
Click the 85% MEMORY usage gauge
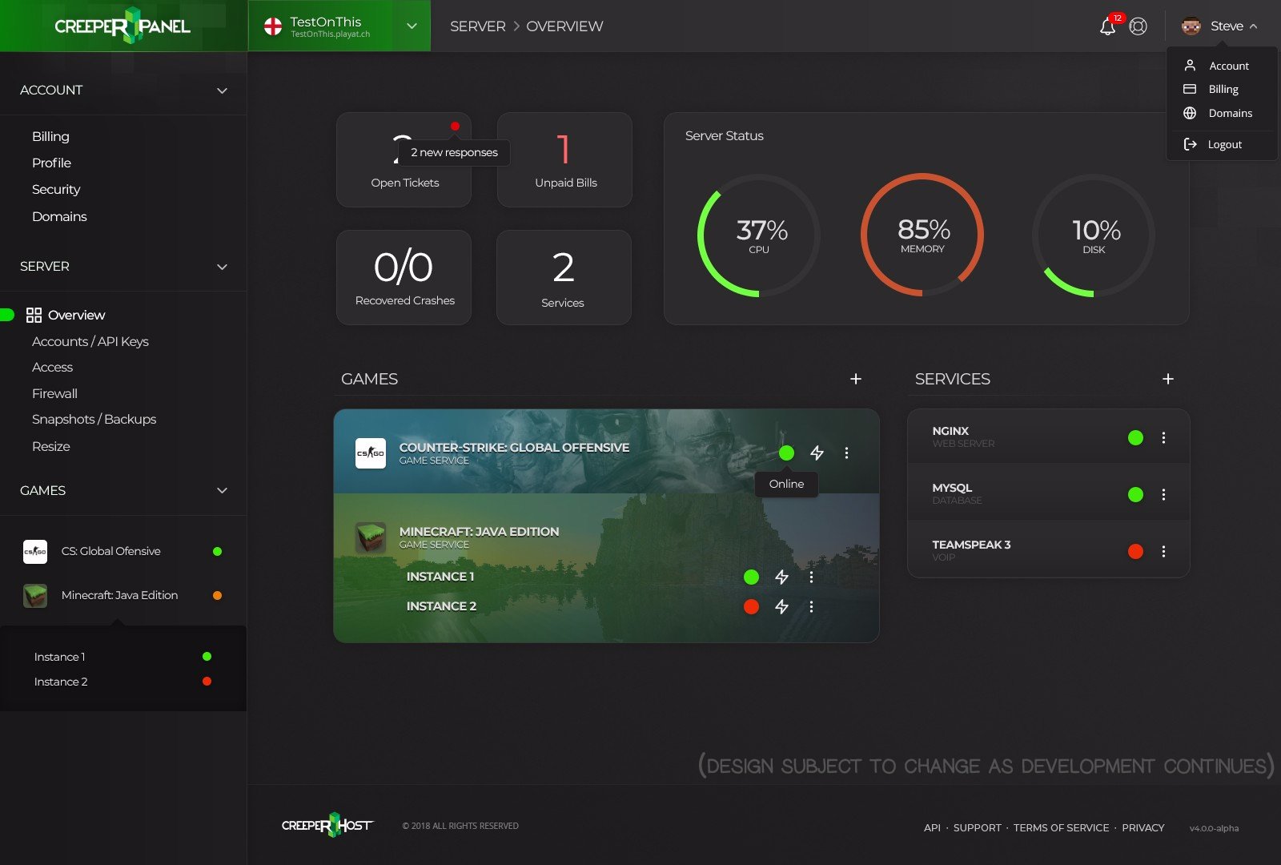point(922,235)
